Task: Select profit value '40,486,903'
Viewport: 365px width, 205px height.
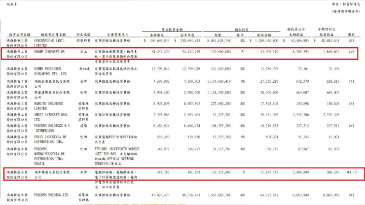Action: [x=300, y=40]
